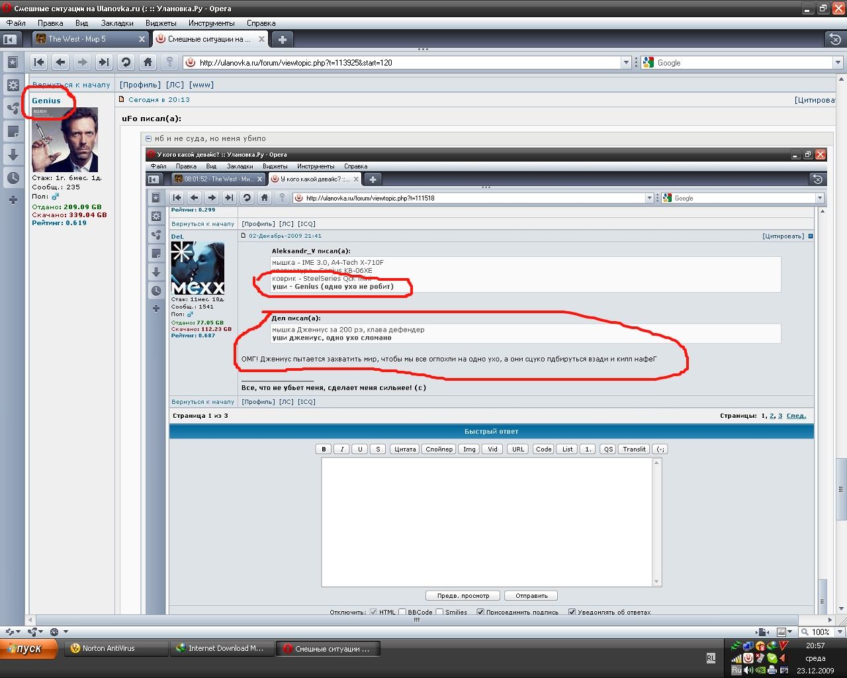Click the Fast Forward navigation button
This screenshot has width=847, height=678.
click(104, 62)
